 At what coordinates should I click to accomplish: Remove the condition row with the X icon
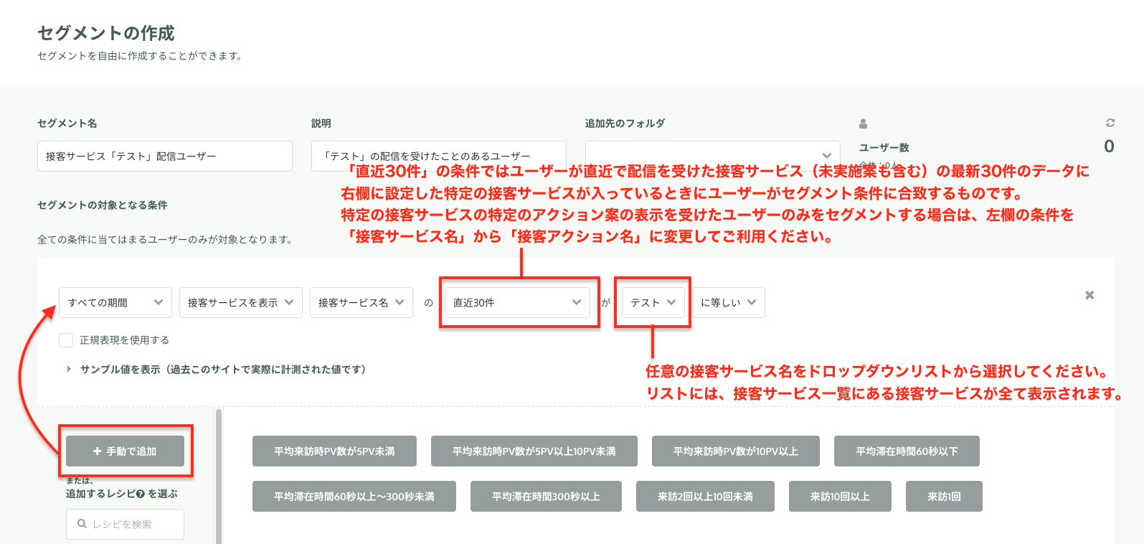(1089, 295)
